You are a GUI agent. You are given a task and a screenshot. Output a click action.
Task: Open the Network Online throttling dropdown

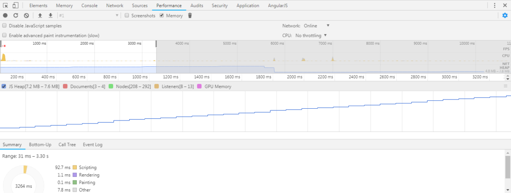(x=317, y=26)
